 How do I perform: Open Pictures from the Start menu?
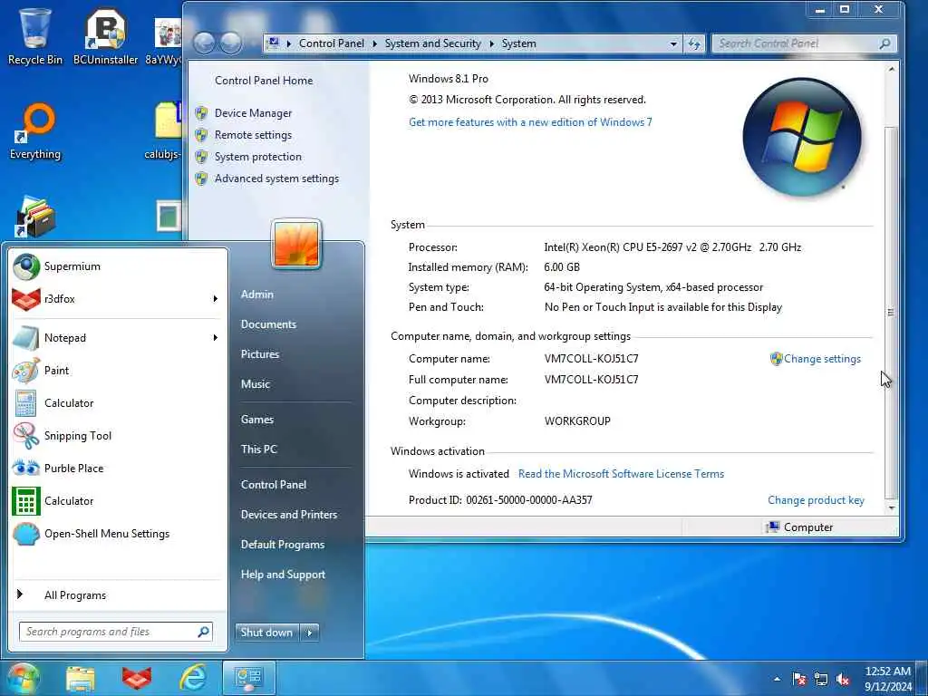tap(260, 354)
